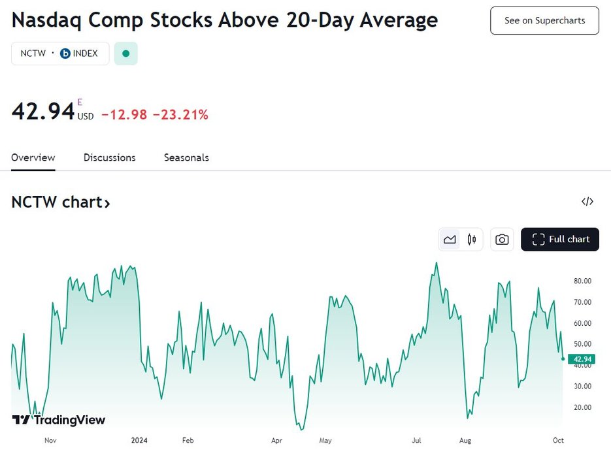Open the Full chart view

pyautogui.click(x=560, y=240)
